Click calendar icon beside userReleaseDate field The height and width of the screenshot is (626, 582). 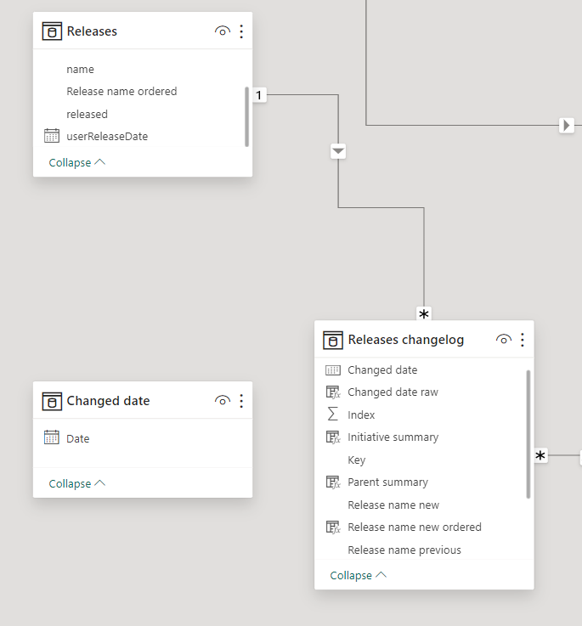[52, 136]
